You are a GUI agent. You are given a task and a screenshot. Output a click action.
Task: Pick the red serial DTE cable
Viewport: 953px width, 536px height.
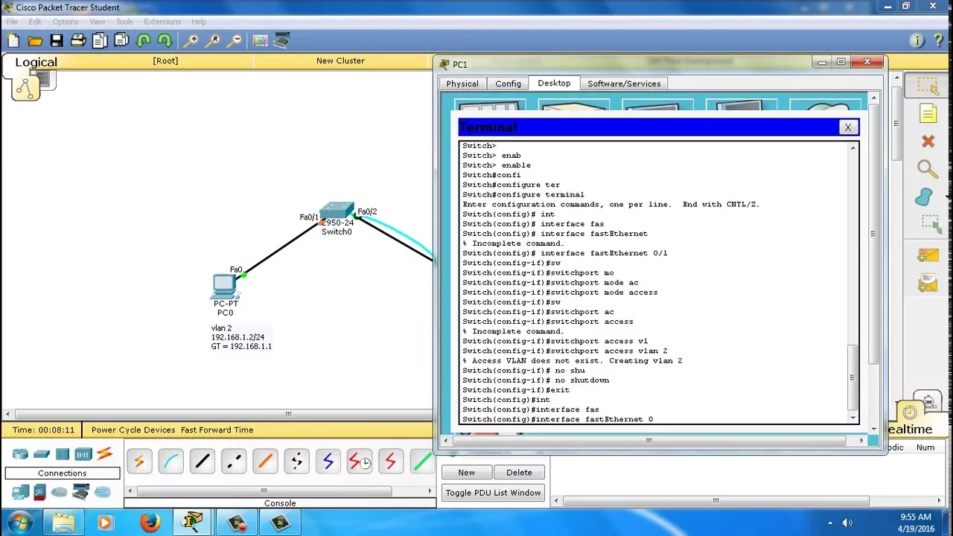point(390,462)
